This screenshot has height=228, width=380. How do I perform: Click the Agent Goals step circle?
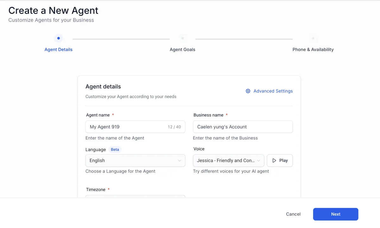[x=182, y=38]
